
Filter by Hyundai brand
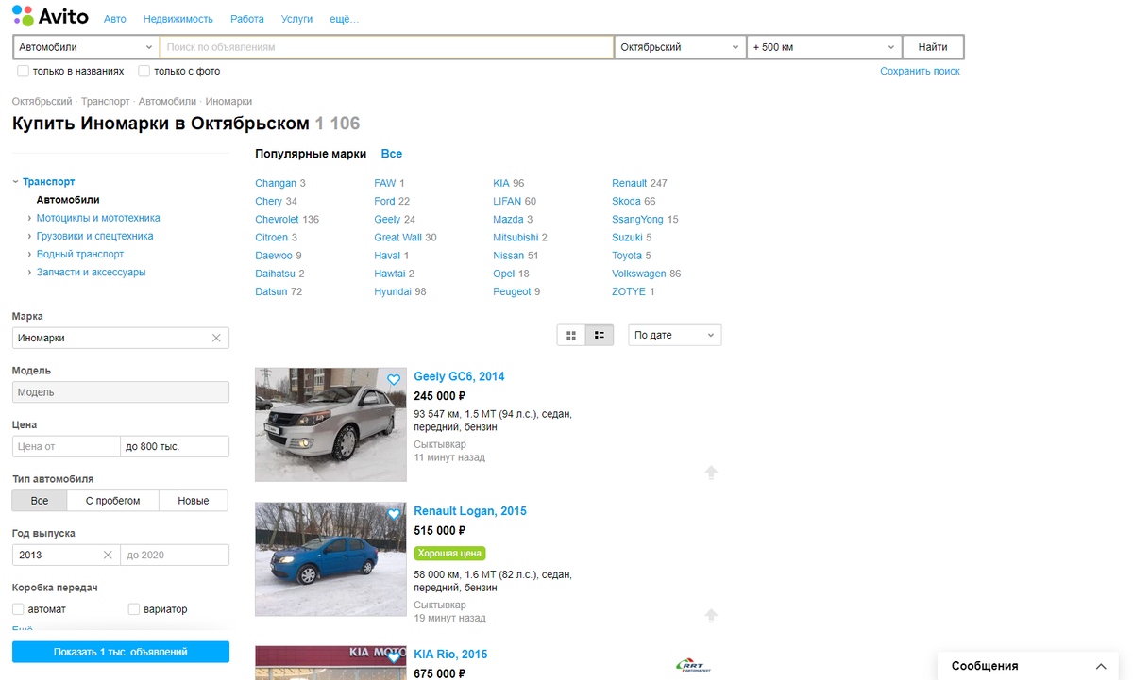(x=393, y=291)
